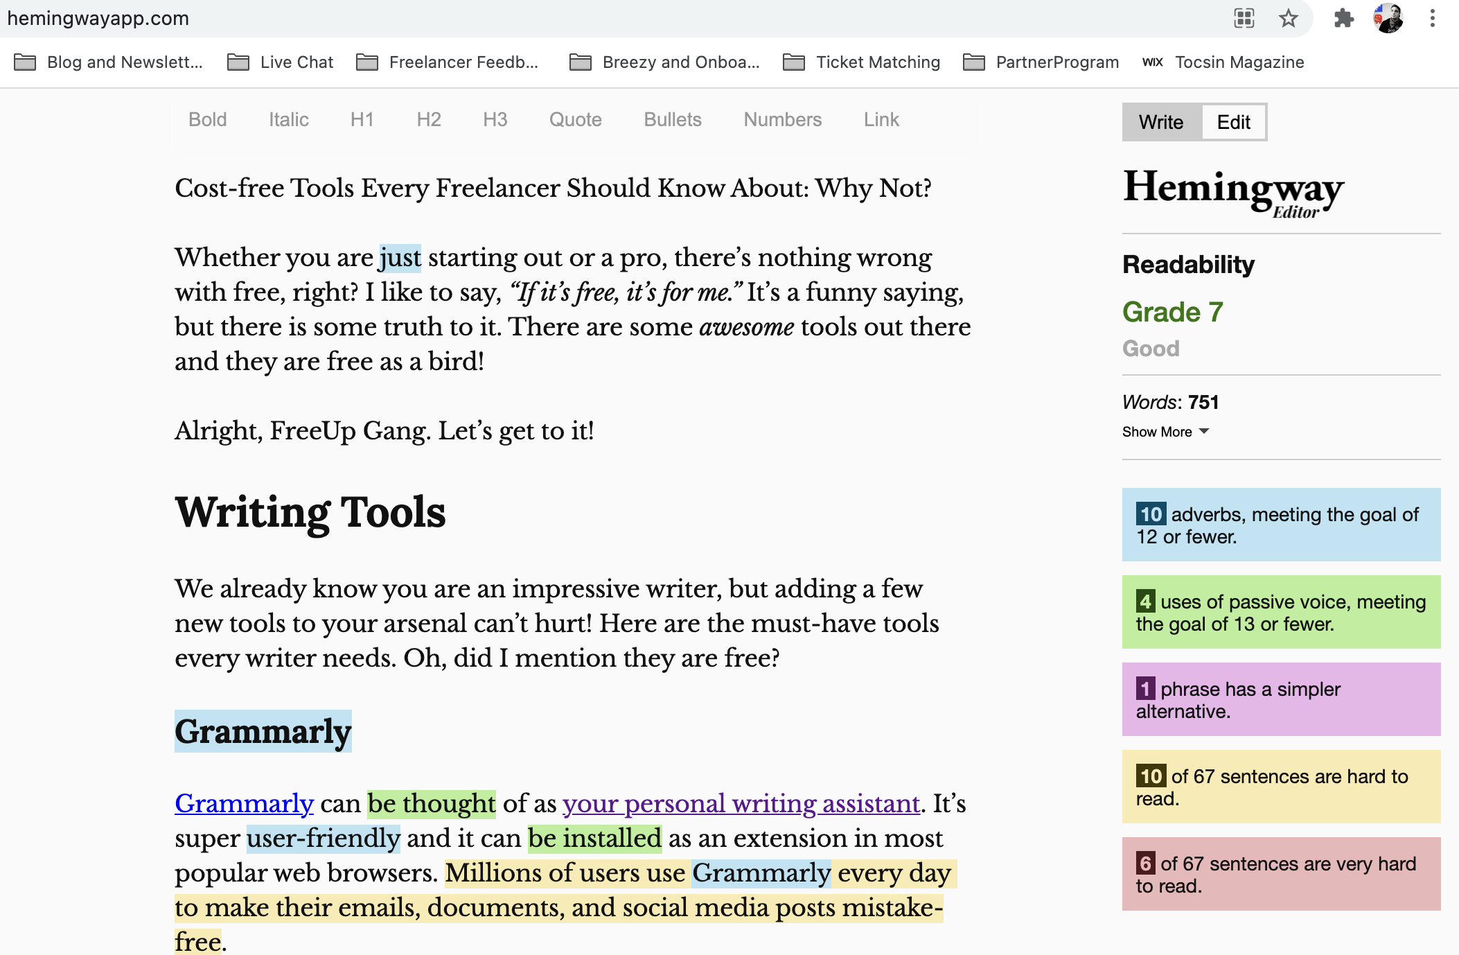
Task: Open the Tocsin Magazine Wix bookmark
Action: [1223, 62]
